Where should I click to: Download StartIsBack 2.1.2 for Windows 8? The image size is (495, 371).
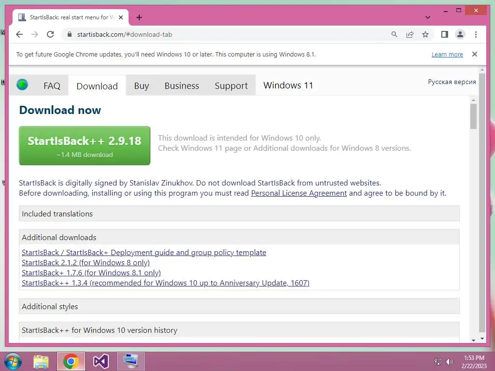86,262
